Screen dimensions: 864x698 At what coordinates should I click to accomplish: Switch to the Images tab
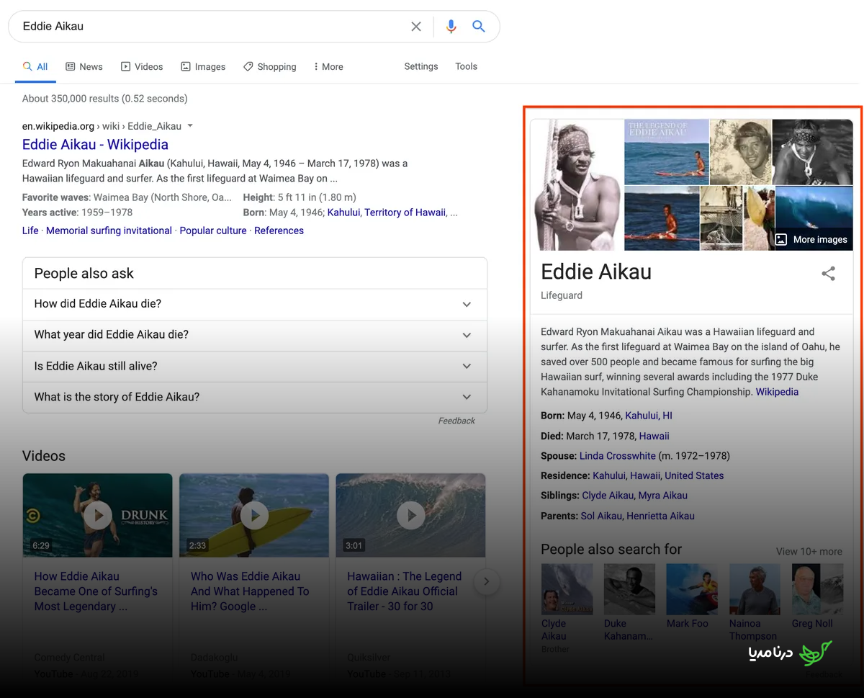pyautogui.click(x=203, y=66)
